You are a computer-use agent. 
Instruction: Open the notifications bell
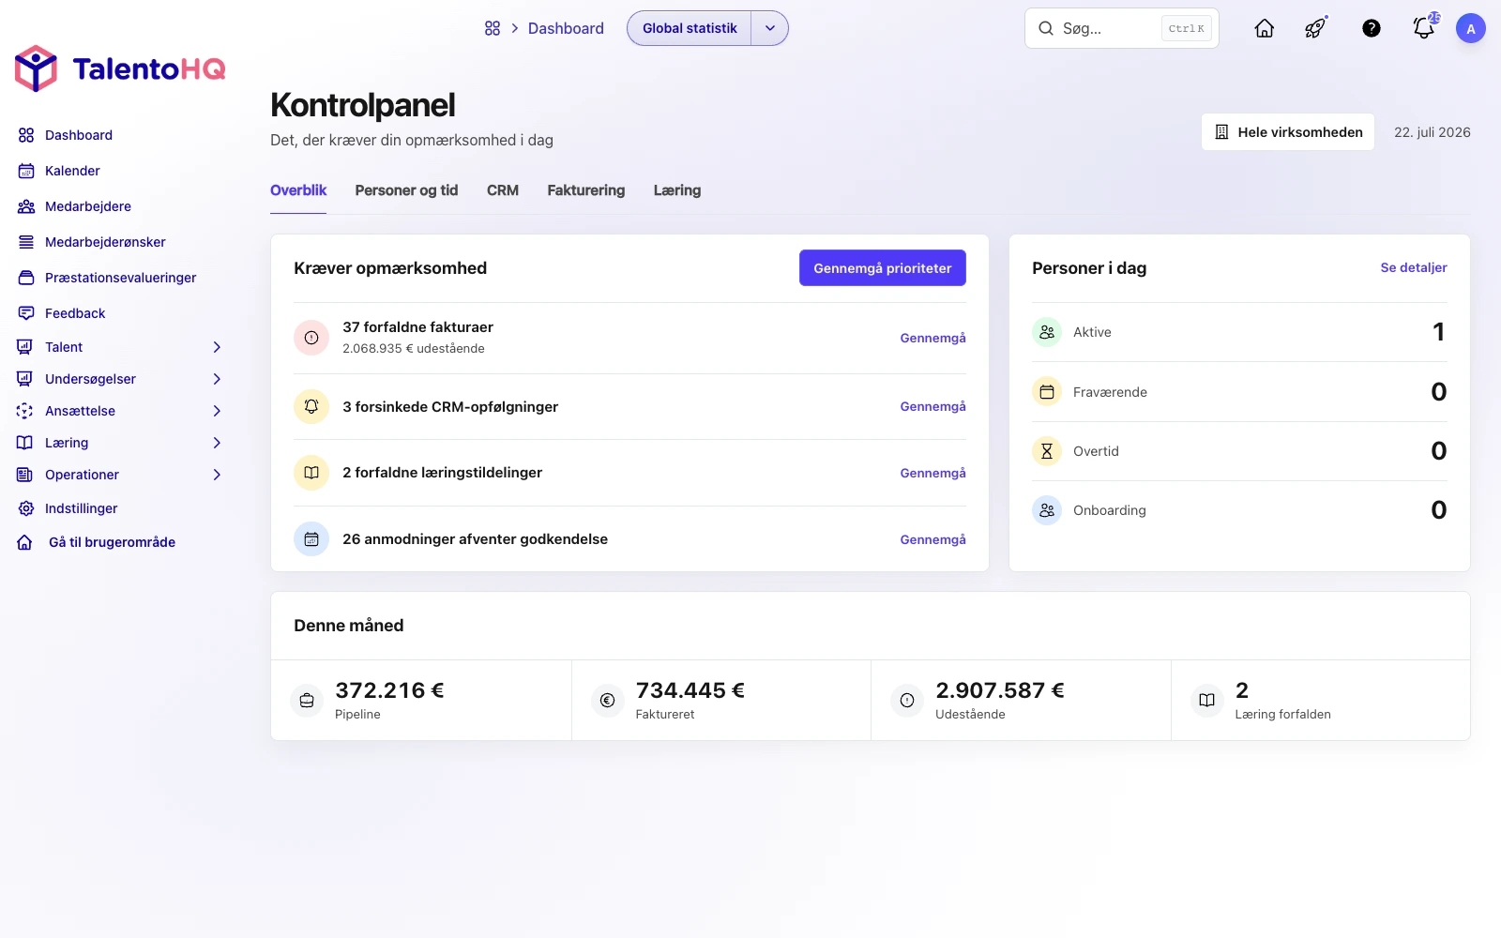click(1424, 28)
